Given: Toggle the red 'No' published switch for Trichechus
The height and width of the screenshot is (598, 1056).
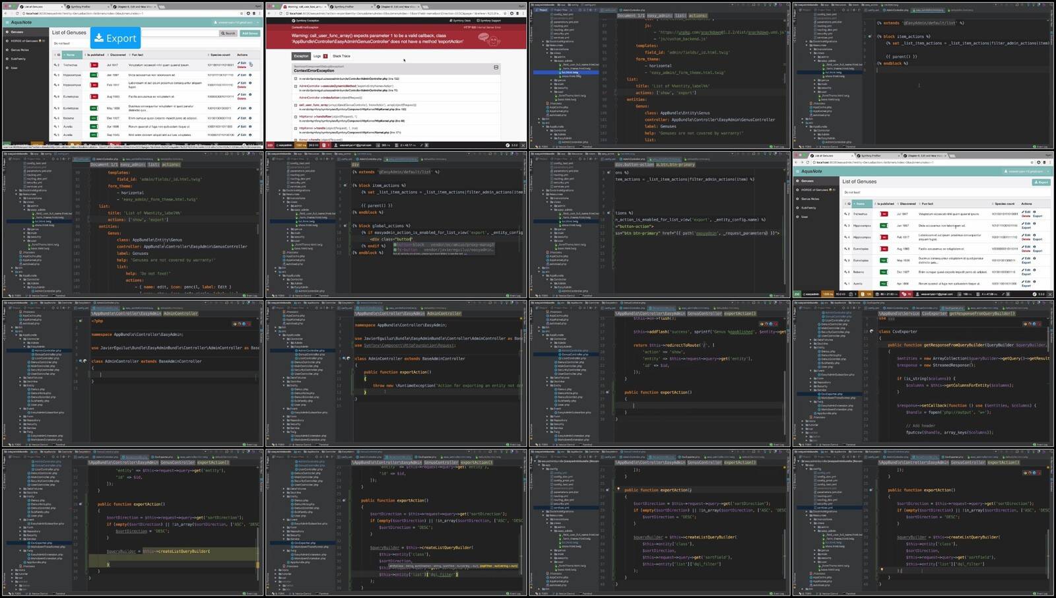Looking at the screenshot, I should (94, 65).
